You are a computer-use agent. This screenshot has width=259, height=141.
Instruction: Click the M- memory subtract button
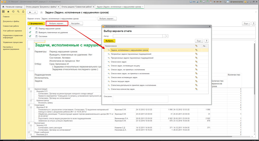(x=221, y=2)
